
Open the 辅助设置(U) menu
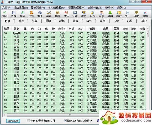pos(21,8)
